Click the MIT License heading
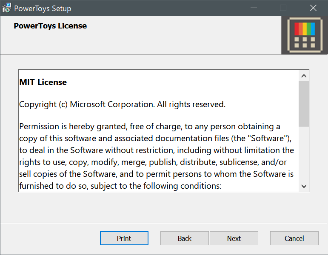Viewport: 328px width, 255px height. 43,82
